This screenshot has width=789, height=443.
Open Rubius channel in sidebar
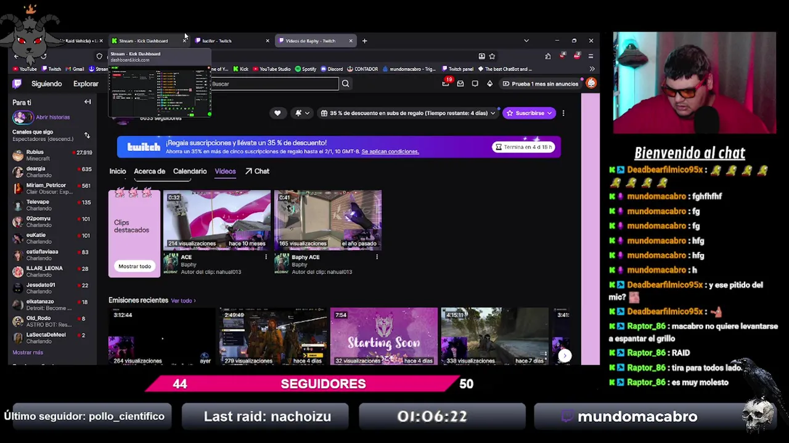(x=52, y=155)
